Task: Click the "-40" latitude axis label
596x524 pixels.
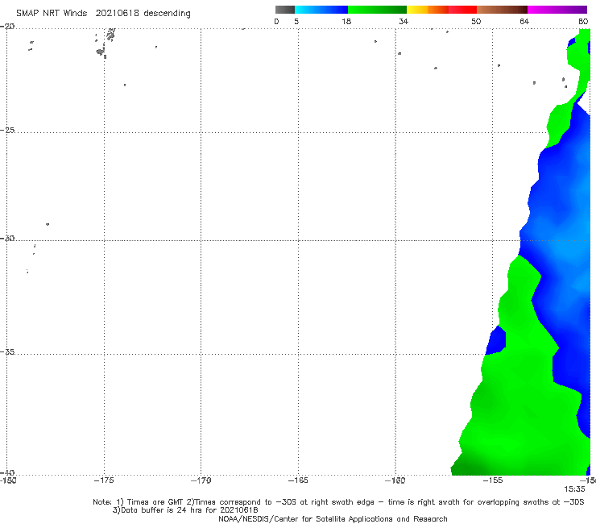Action: coord(7,472)
